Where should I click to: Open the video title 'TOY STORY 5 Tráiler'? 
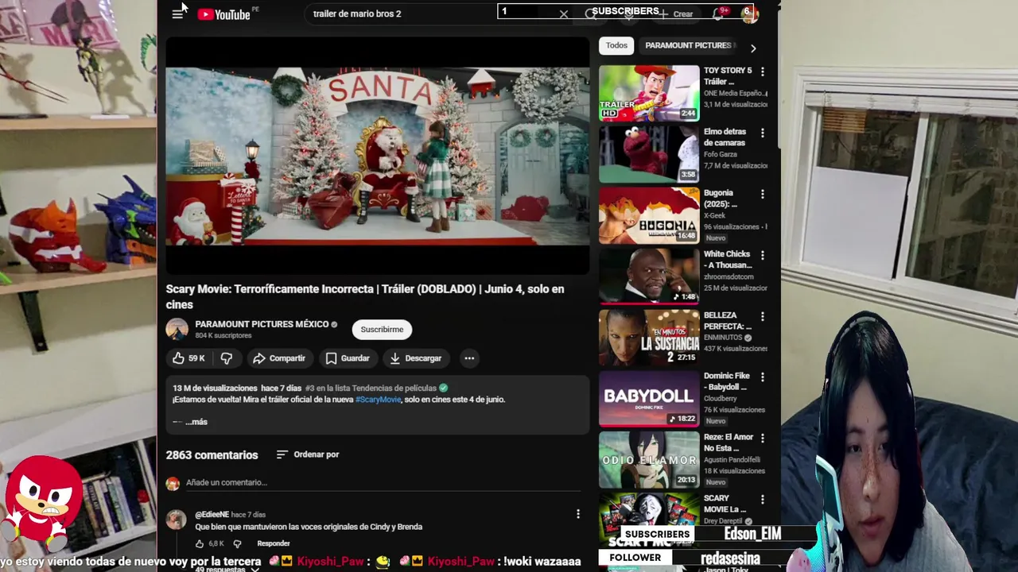coord(728,76)
